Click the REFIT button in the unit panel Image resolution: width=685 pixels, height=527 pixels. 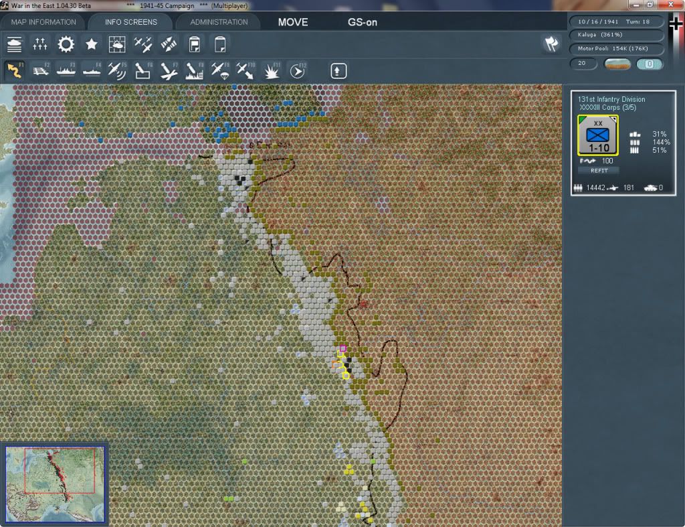599,171
